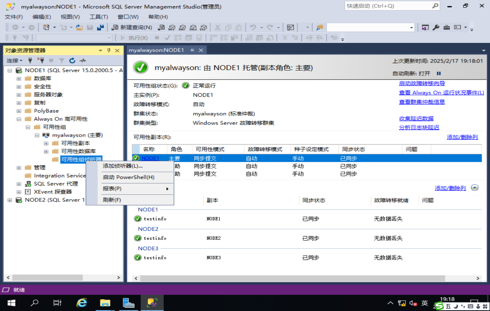Viewport: 490px width, 311px height.
Task: Expand the 数据库 (Databases) tree node
Action: click(x=19, y=79)
